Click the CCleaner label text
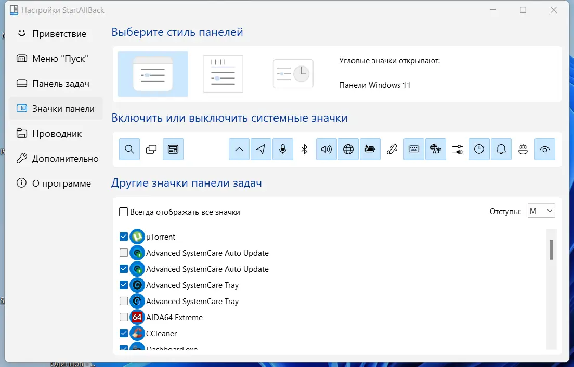This screenshot has height=367, width=574. click(161, 334)
